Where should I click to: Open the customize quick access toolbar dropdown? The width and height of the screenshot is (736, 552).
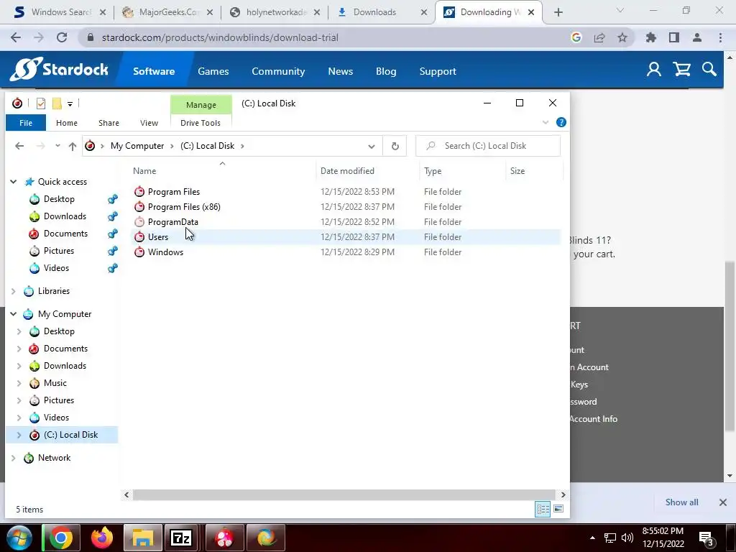(x=70, y=103)
